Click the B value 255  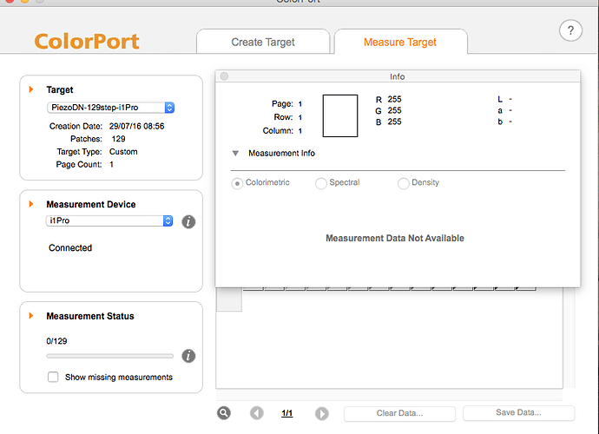pyautogui.click(x=395, y=122)
